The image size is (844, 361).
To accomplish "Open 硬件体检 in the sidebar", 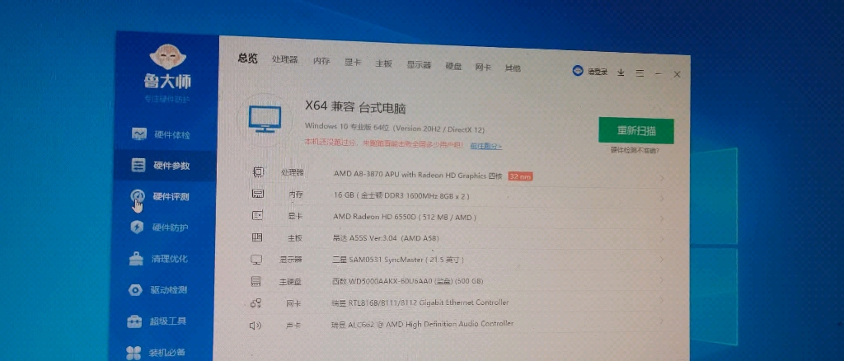I will pyautogui.click(x=162, y=134).
